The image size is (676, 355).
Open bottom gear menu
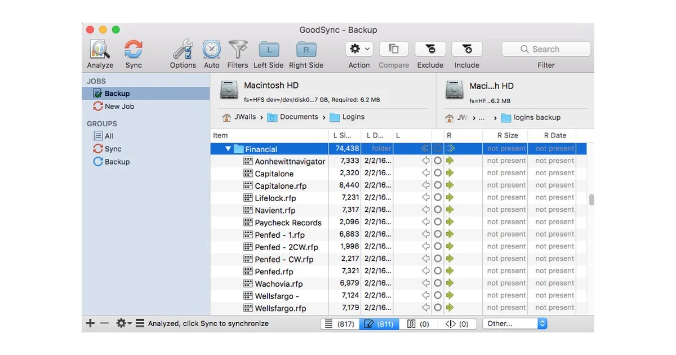pyautogui.click(x=123, y=323)
